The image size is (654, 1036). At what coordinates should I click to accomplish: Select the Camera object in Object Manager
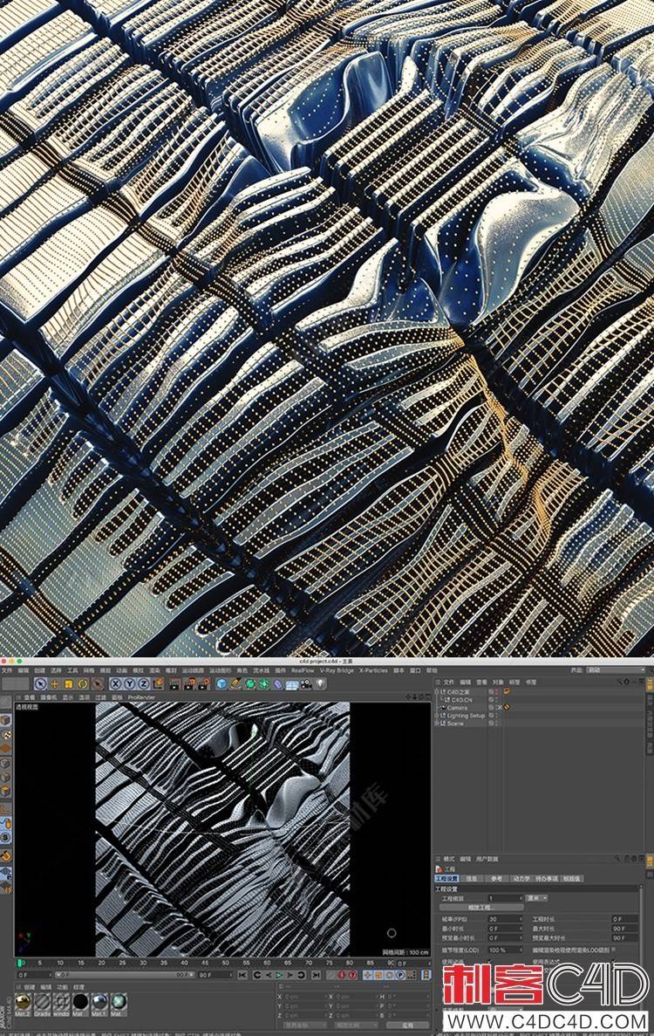457,708
